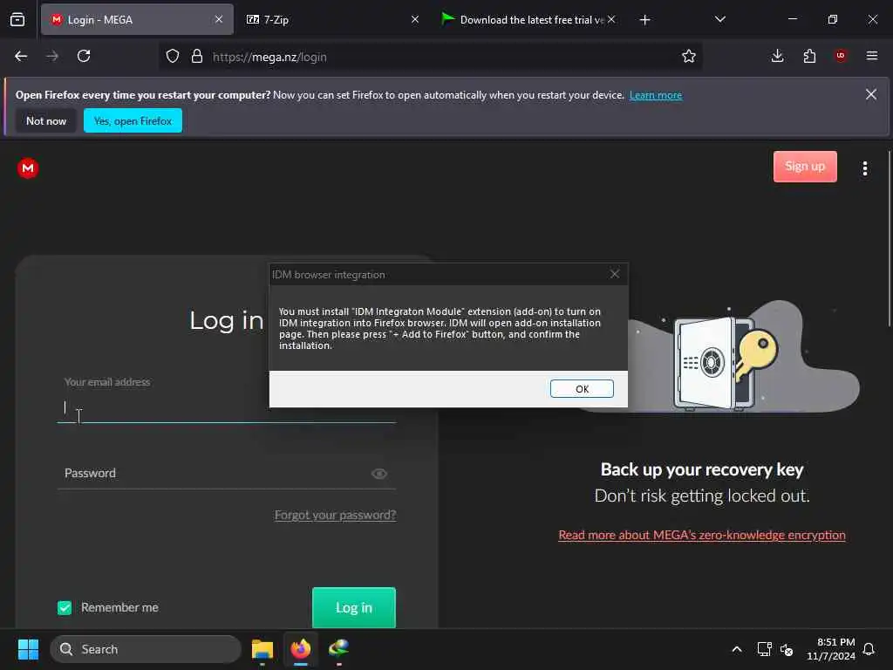Click OK in IDM integration dialog
Image resolution: width=893 pixels, height=670 pixels.
(582, 388)
